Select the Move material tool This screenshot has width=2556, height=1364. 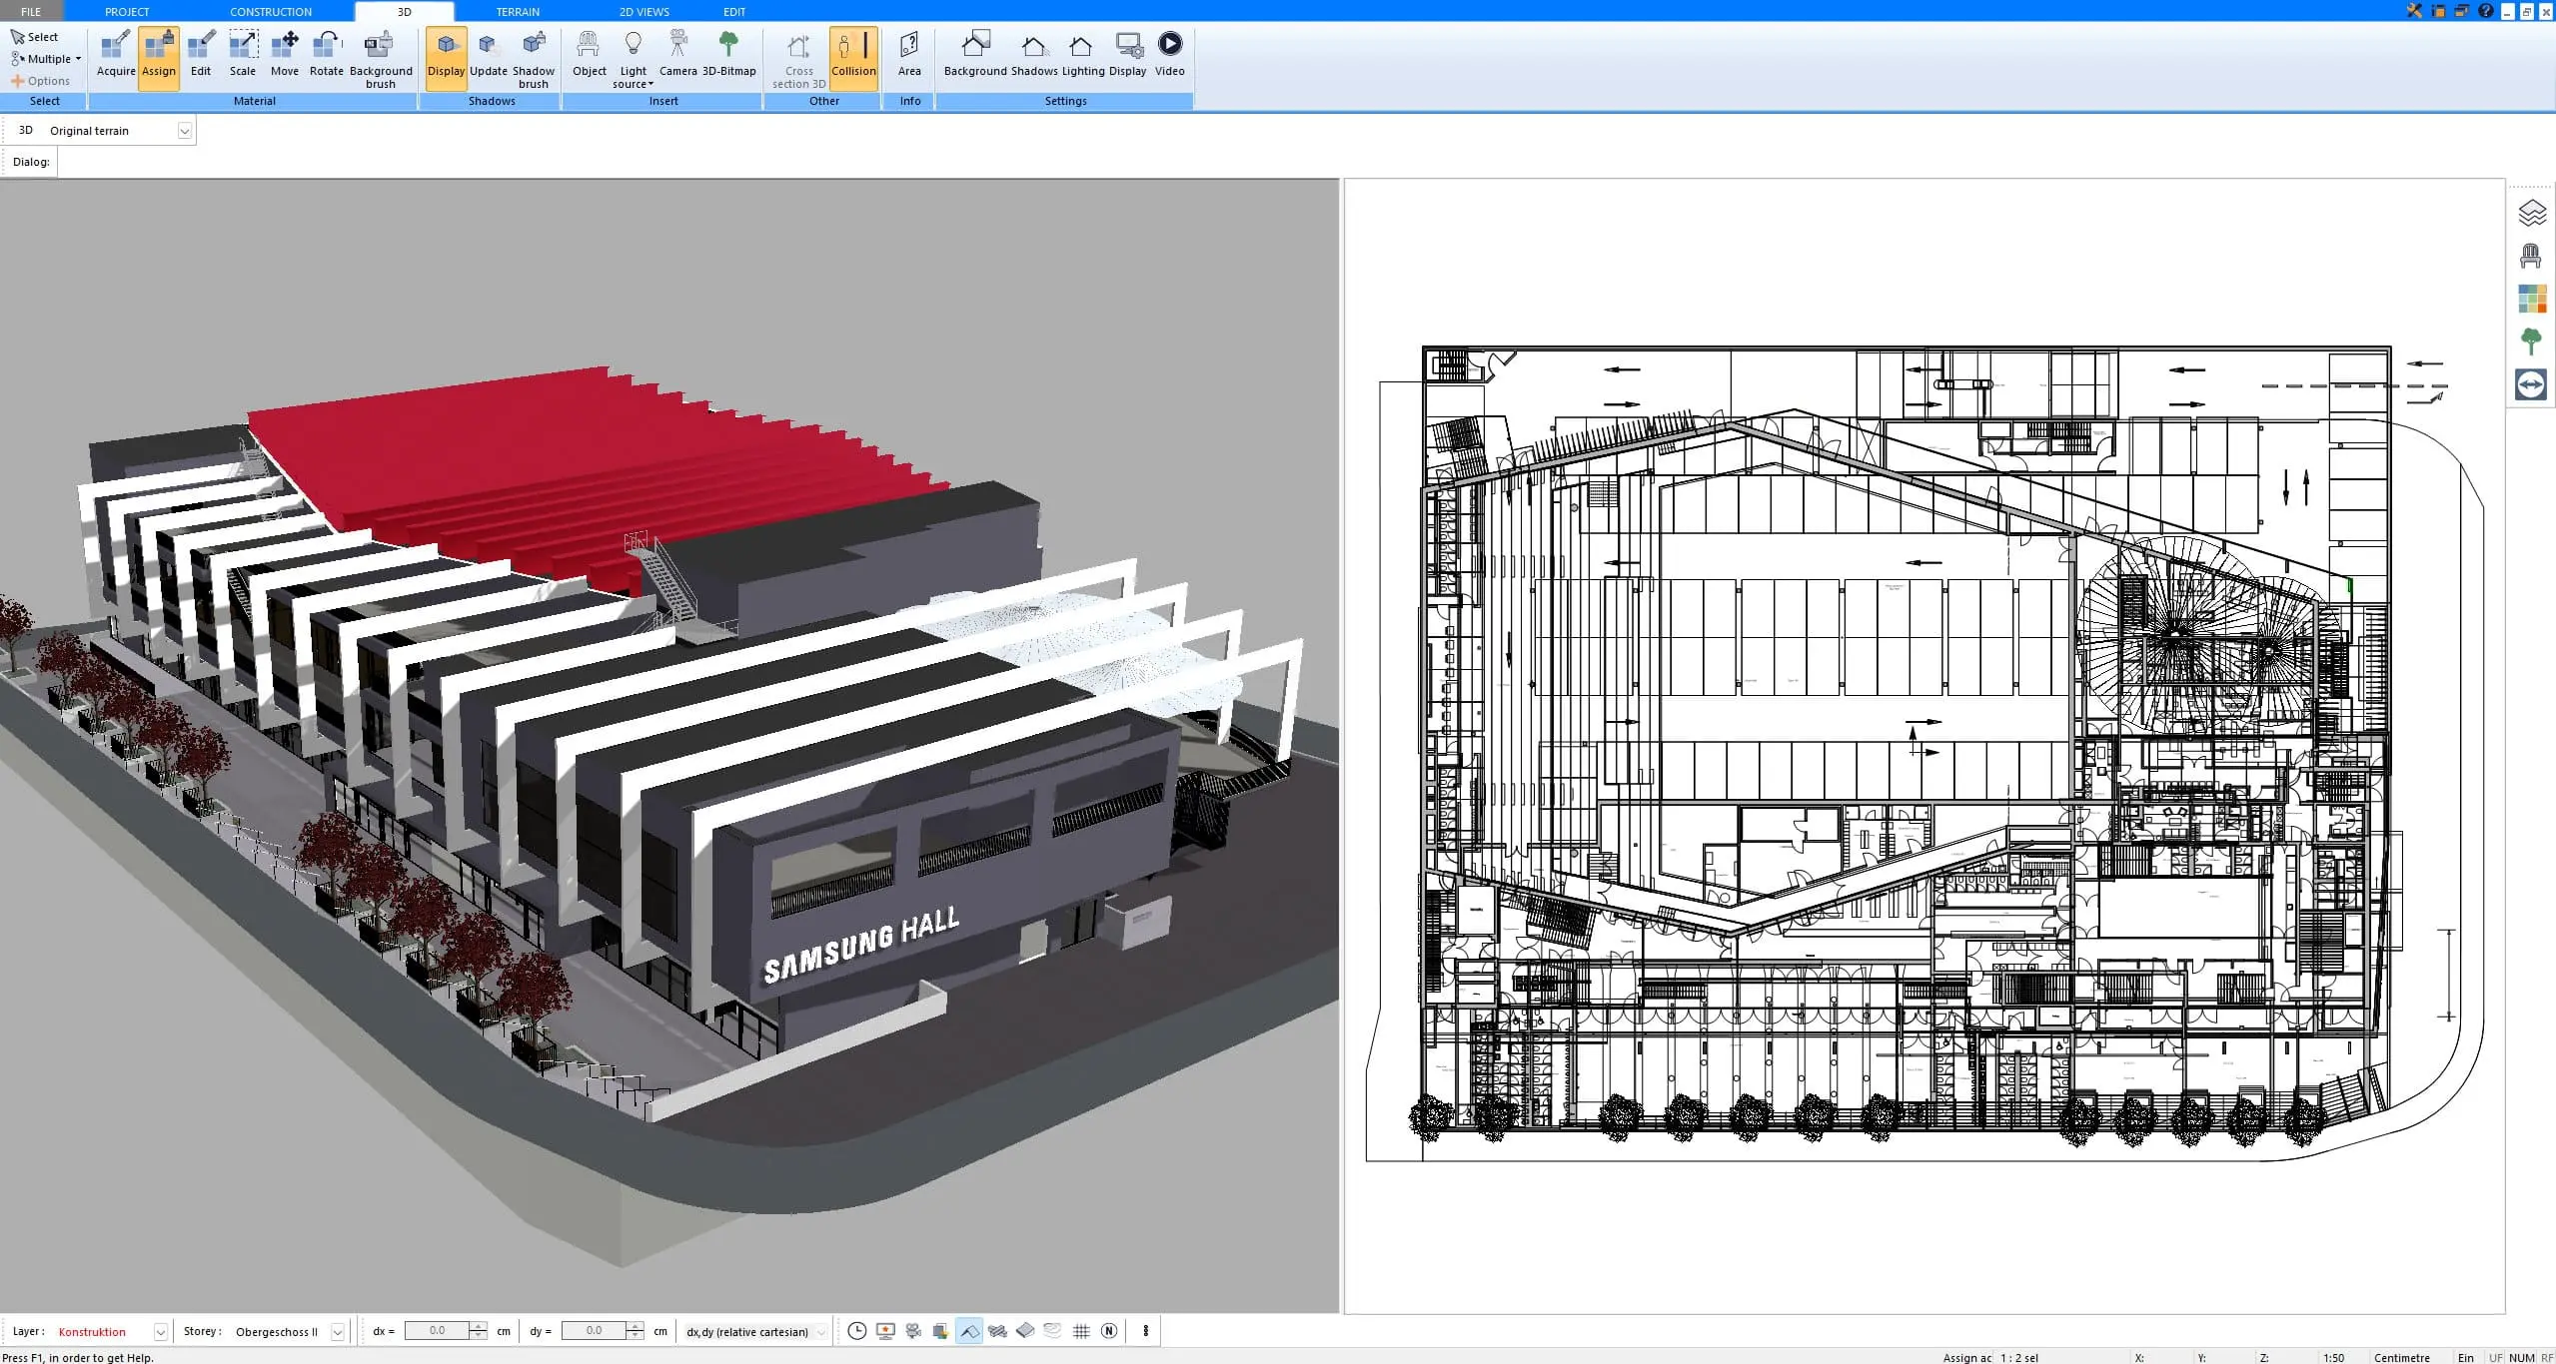coord(285,55)
